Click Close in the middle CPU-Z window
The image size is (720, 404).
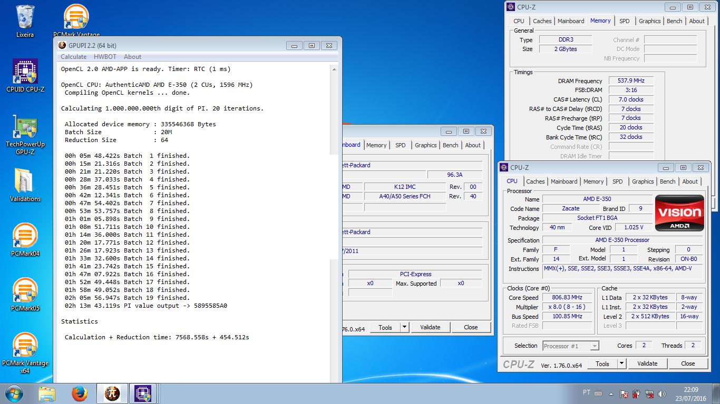471,327
